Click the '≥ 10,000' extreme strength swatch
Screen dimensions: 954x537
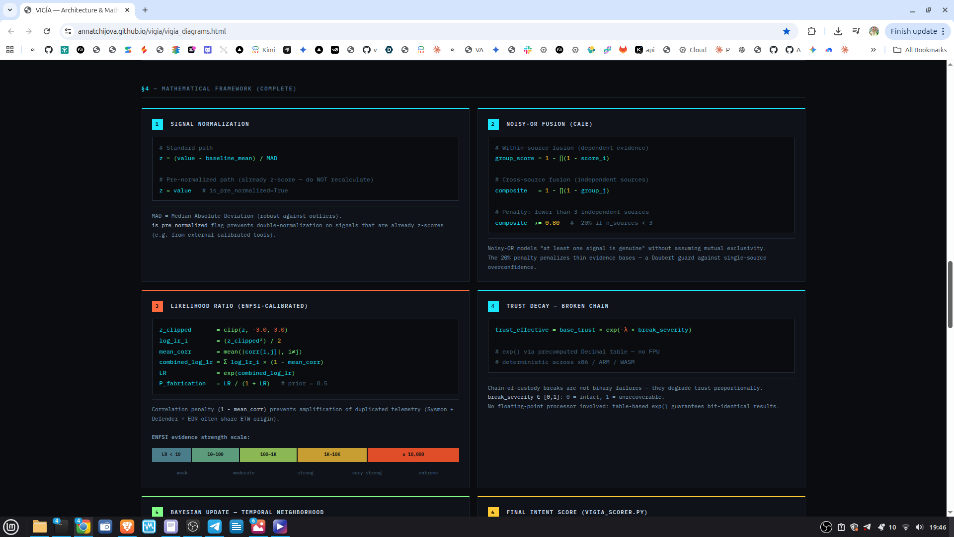(413, 454)
